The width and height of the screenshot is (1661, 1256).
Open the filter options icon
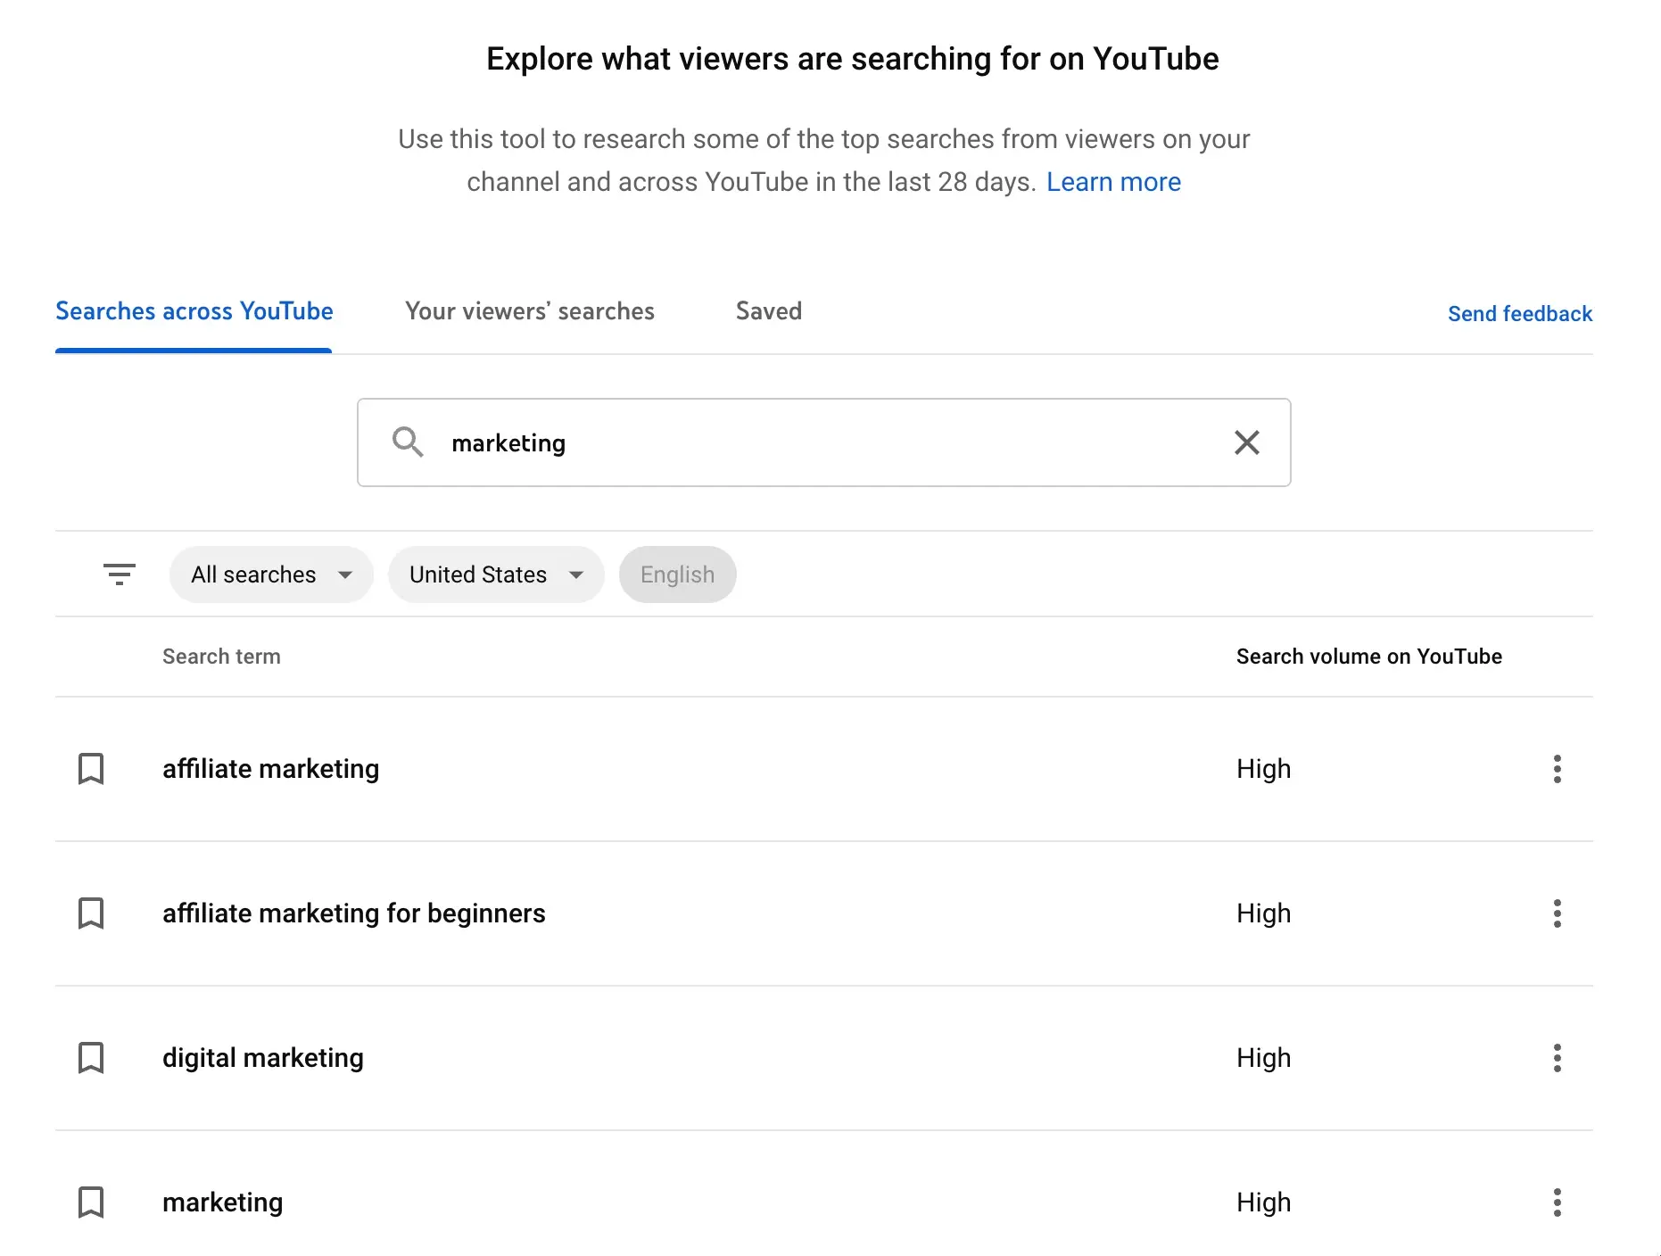(x=120, y=574)
